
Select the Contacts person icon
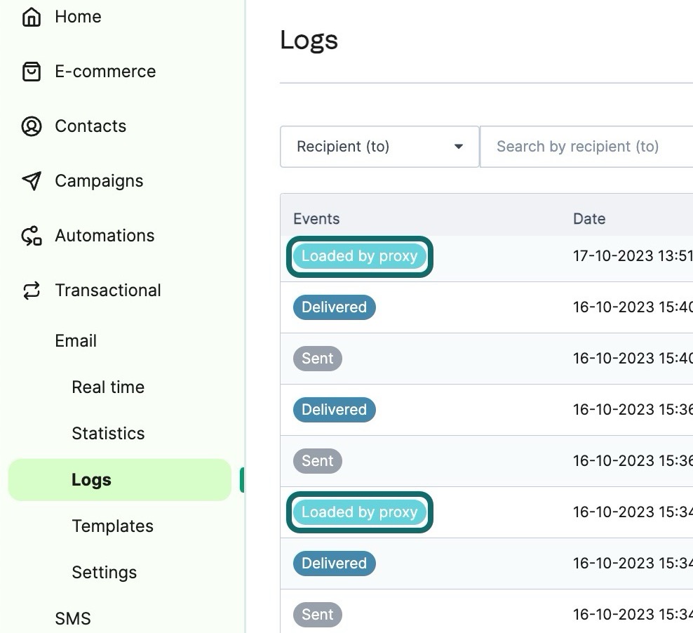click(32, 126)
